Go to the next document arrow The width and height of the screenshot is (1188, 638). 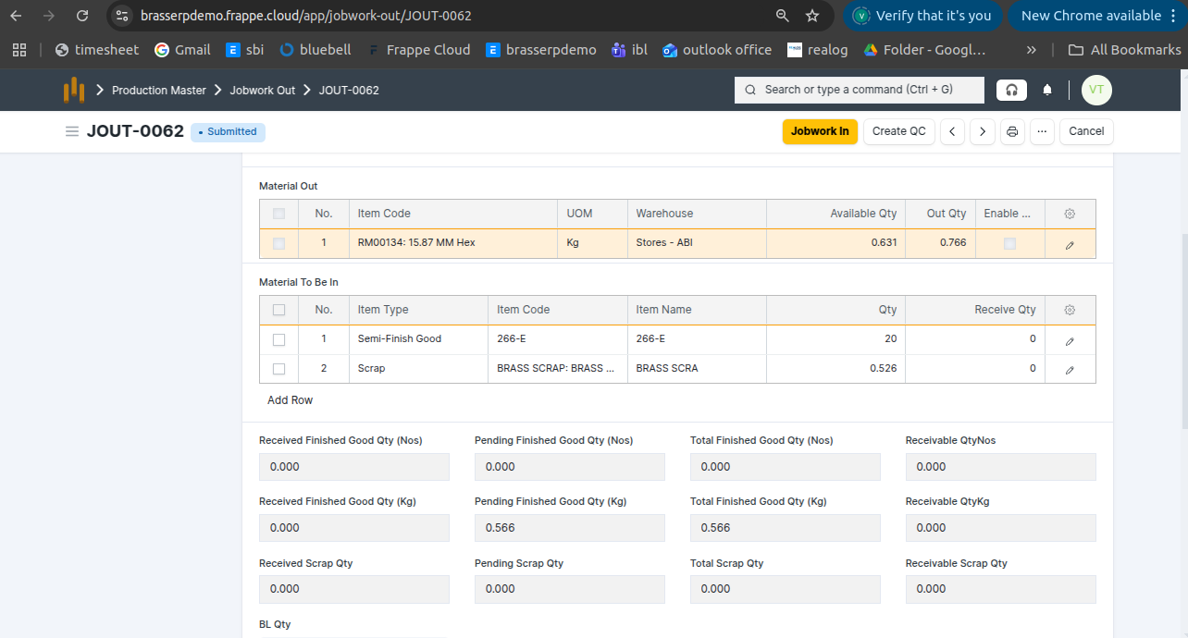(x=983, y=131)
